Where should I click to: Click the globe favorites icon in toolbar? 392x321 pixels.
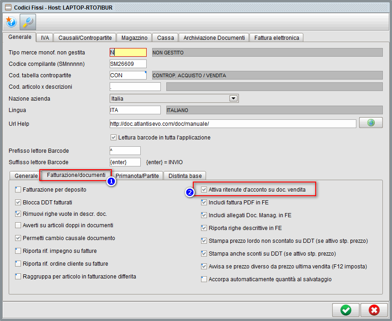[11, 21]
